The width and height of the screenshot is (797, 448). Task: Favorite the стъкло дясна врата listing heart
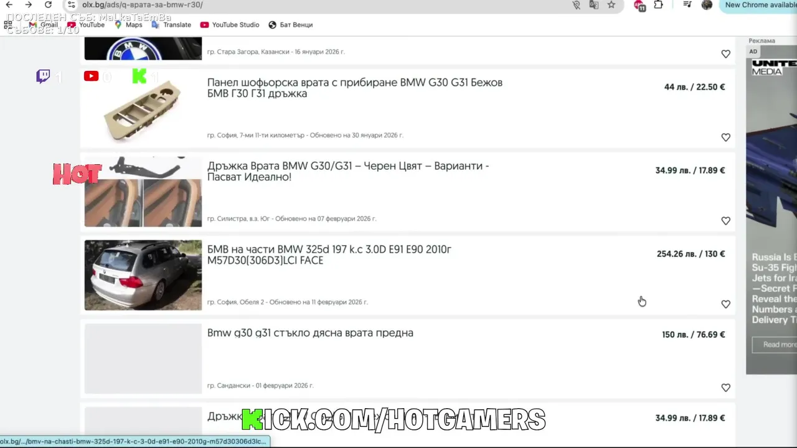click(x=725, y=388)
